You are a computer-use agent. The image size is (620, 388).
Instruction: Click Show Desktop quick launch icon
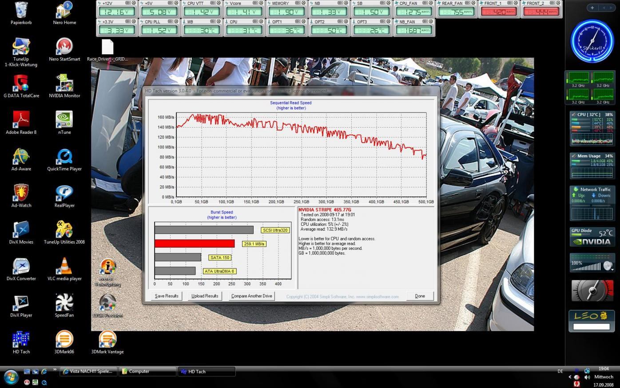[27, 372]
